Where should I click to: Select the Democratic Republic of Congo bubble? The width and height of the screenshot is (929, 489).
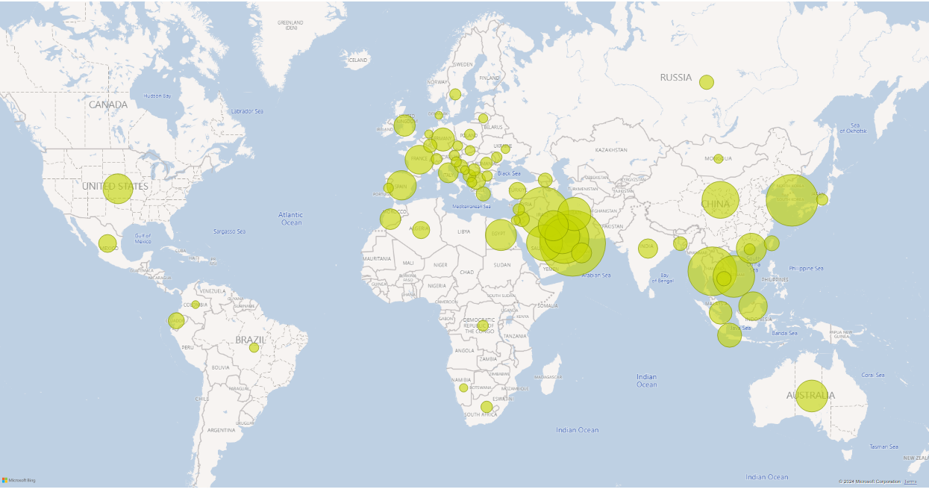[483, 326]
